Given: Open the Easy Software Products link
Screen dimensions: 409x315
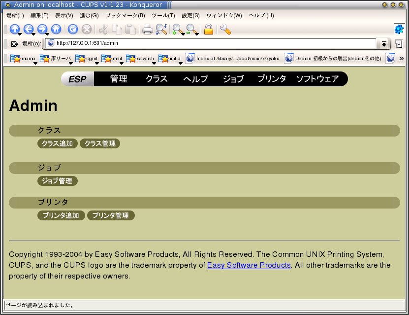Looking at the screenshot, I should [249, 265].
